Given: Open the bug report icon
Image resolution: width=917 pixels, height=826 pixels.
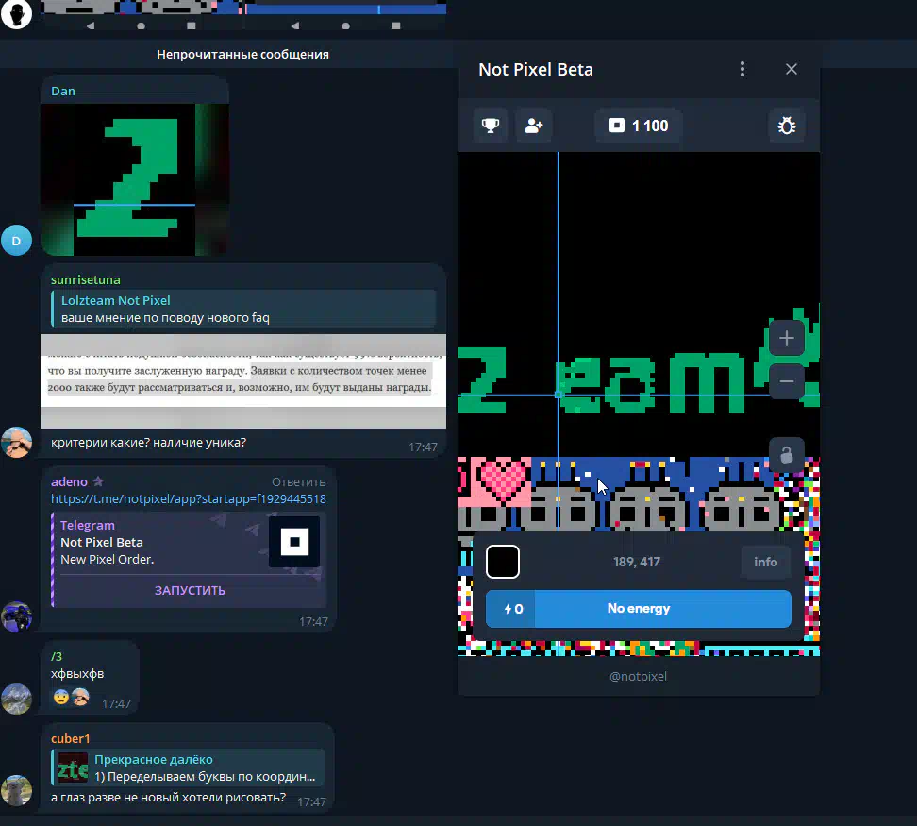Looking at the screenshot, I should click(786, 126).
